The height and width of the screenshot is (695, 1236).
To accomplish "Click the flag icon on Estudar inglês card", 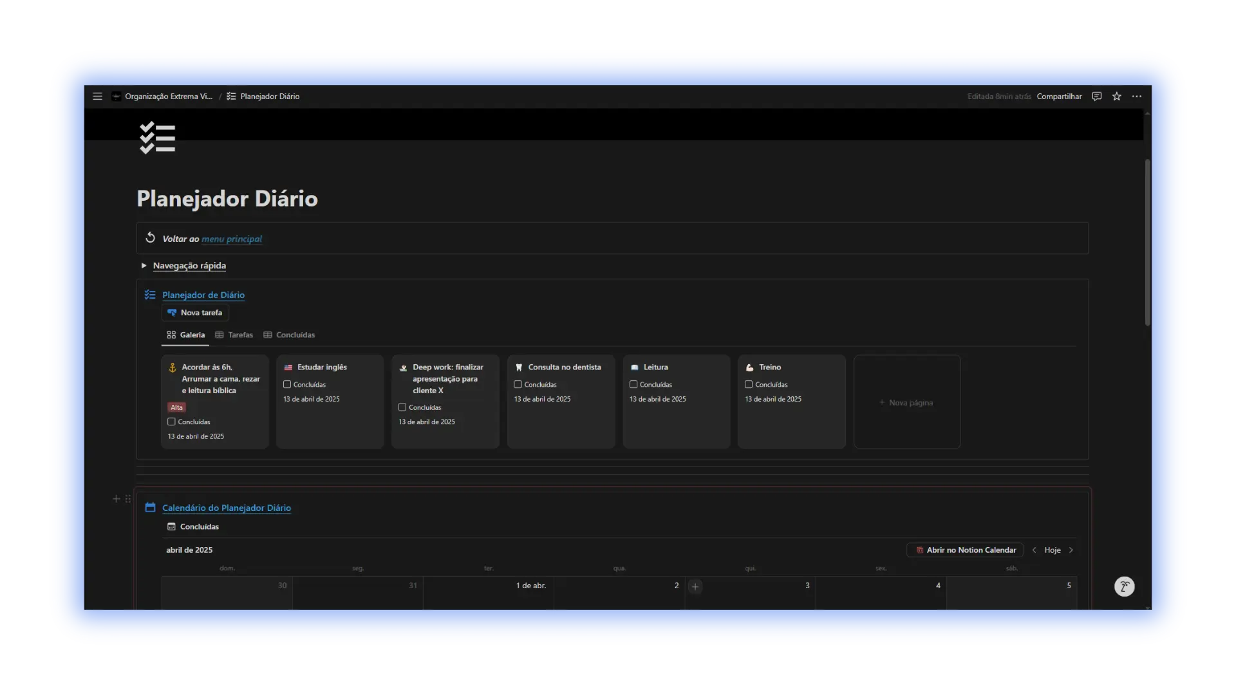I will pyautogui.click(x=288, y=367).
